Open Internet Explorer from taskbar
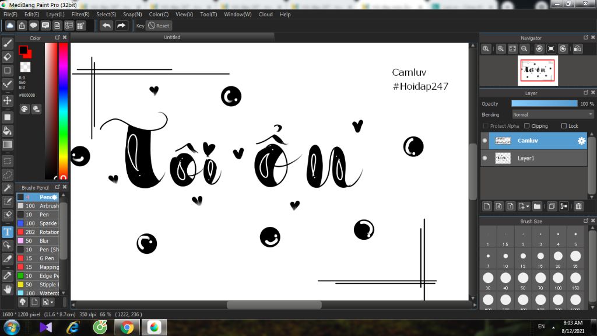Viewport: 597px width, 336px height. pos(73,328)
